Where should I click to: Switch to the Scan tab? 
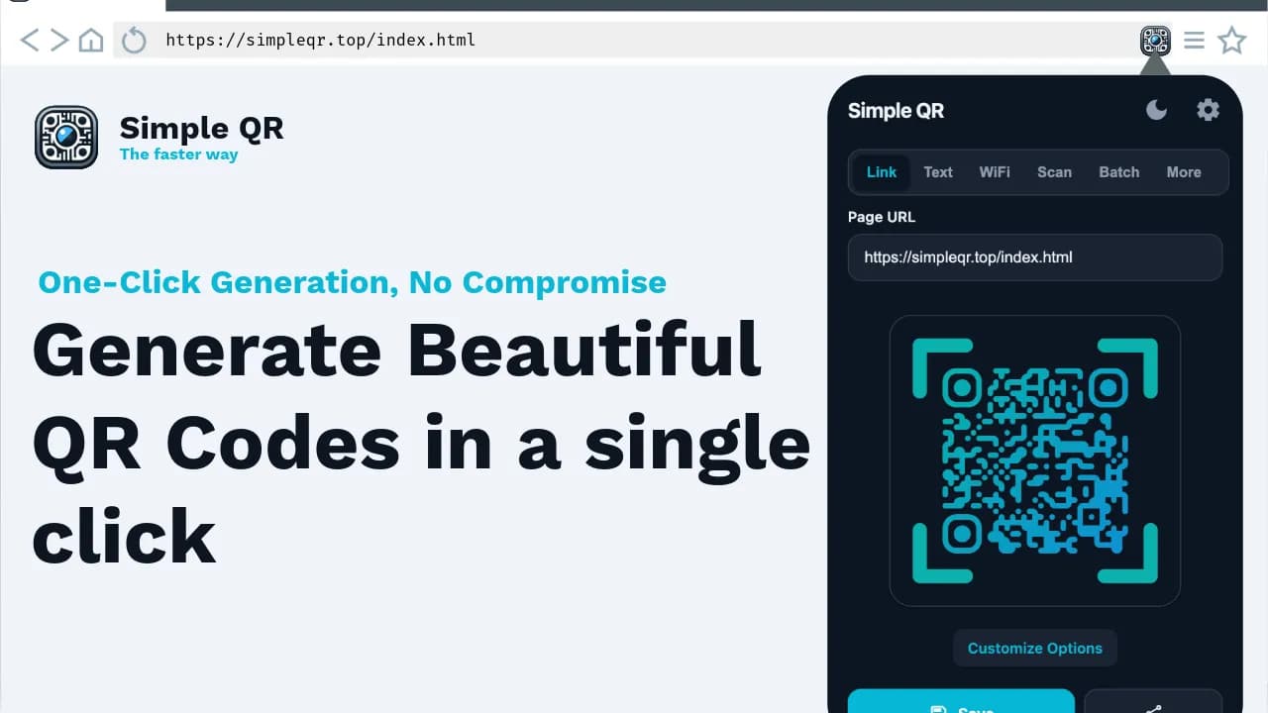[1054, 172]
